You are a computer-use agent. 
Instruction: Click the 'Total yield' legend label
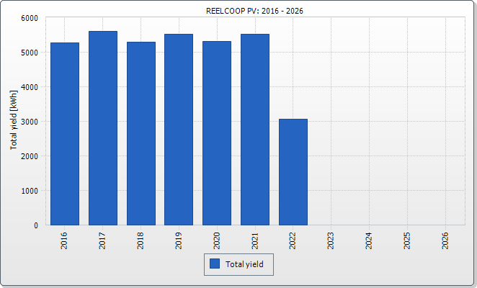point(244,265)
